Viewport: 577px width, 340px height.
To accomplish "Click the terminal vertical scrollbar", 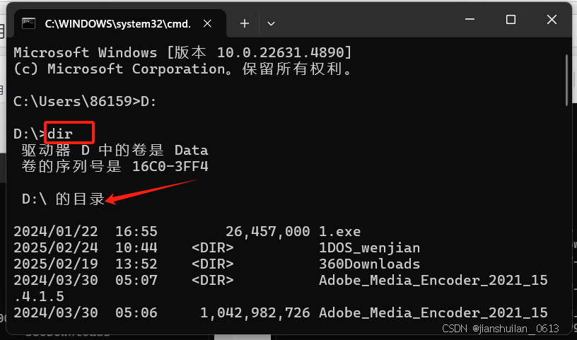I will point(566,80).
